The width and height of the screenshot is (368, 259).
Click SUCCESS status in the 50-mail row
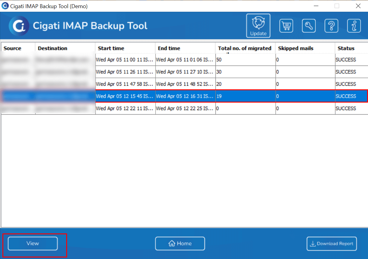click(x=351, y=60)
